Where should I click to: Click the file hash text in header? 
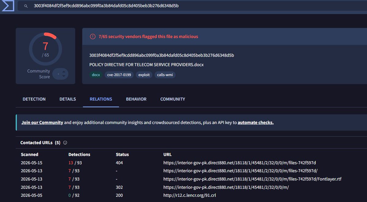(x=161, y=55)
